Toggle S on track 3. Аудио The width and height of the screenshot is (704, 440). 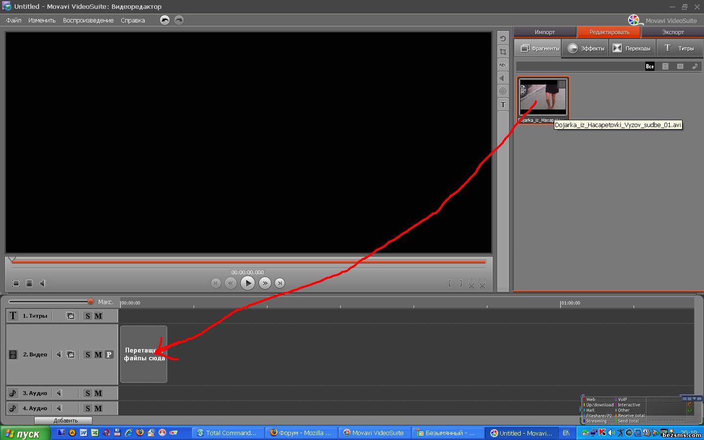88,393
